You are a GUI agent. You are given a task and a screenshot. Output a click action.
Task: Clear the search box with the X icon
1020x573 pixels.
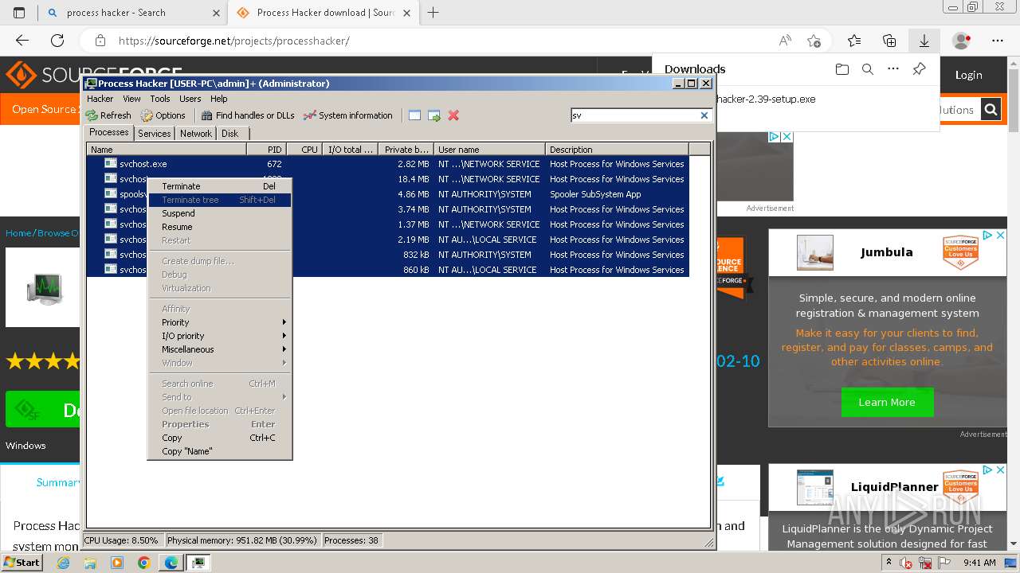pyautogui.click(x=704, y=115)
